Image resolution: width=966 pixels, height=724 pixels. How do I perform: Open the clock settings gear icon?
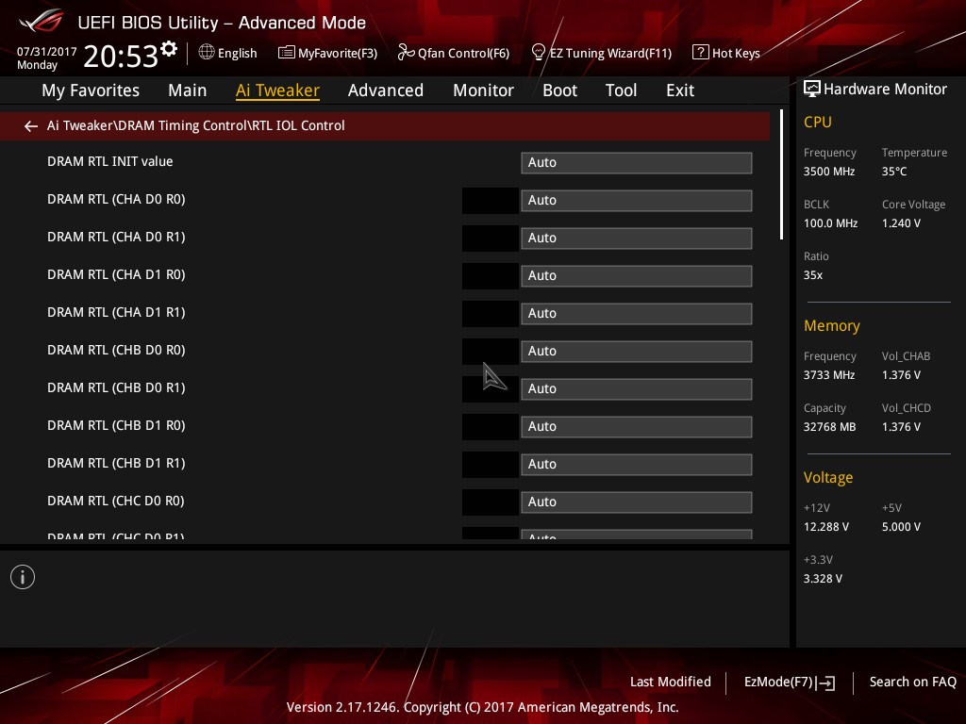pyautogui.click(x=169, y=49)
